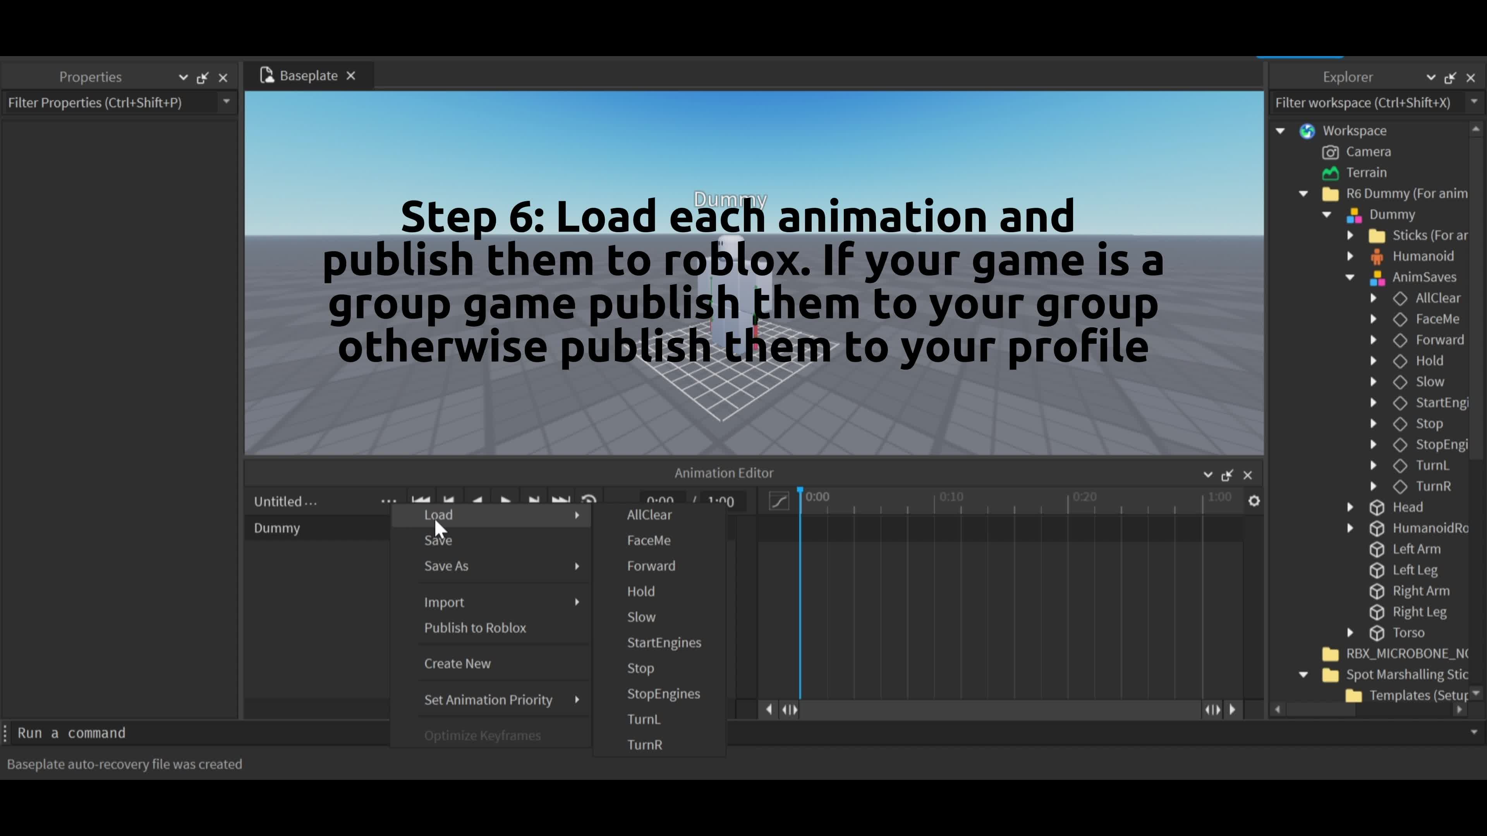Switch to the Baseplate tab
1487x836 pixels.
[308, 76]
